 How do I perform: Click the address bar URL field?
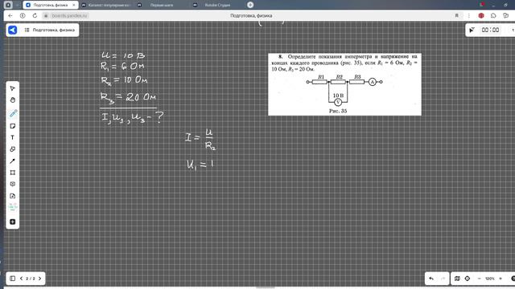[70, 15]
